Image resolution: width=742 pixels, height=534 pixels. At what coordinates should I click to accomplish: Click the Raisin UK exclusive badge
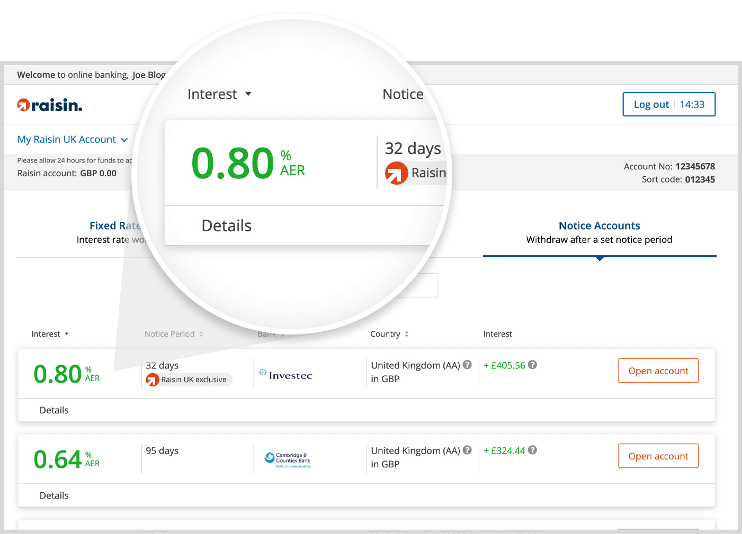pos(189,379)
